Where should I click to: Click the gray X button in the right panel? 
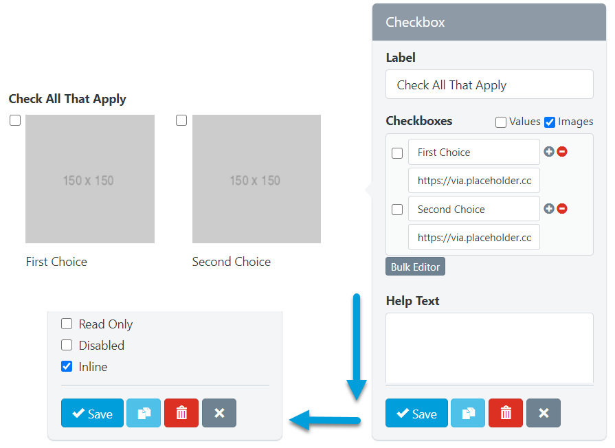(544, 413)
